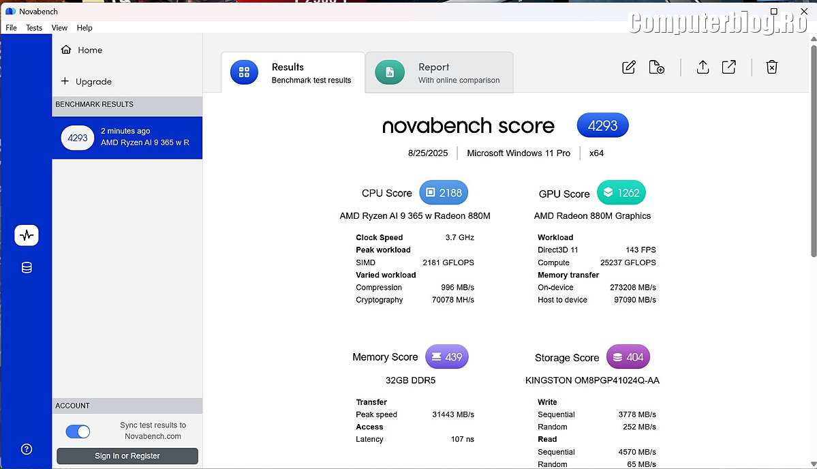
Task: Click the upload share icon in the toolbar
Action: pyautogui.click(x=703, y=67)
